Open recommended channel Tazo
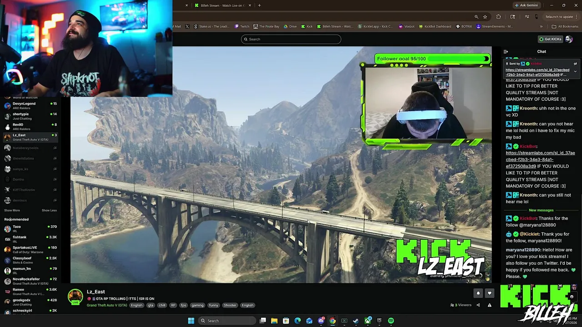The height and width of the screenshot is (327, 582). click(x=31, y=228)
